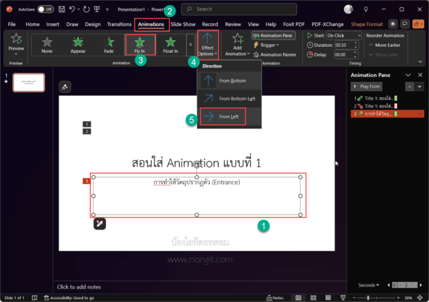429x302 pixels.
Task: Click the Designer sparkle icon above slide
Action: point(65,87)
